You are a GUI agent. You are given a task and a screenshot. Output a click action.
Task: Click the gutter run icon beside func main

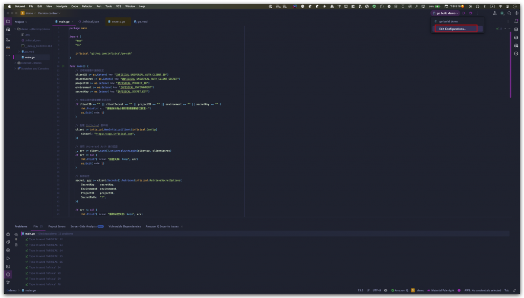pos(63,66)
